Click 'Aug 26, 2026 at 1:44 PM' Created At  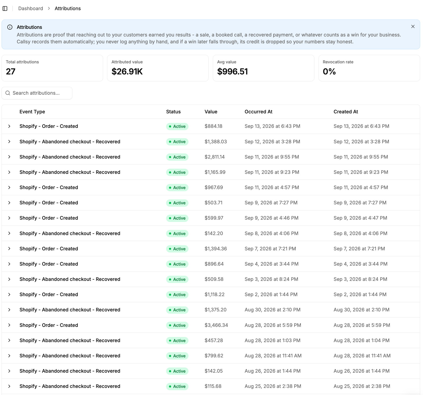(x=361, y=371)
